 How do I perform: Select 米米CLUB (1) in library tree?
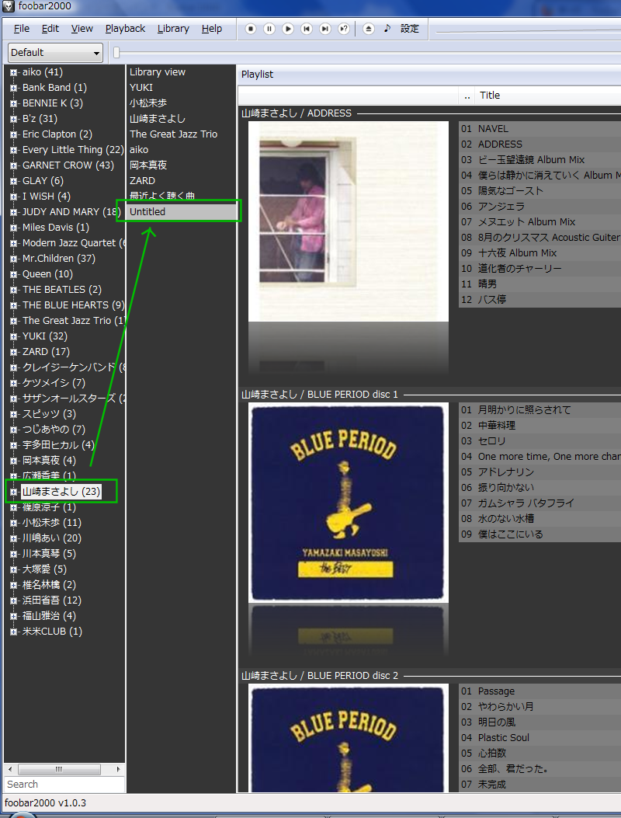[x=52, y=632]
